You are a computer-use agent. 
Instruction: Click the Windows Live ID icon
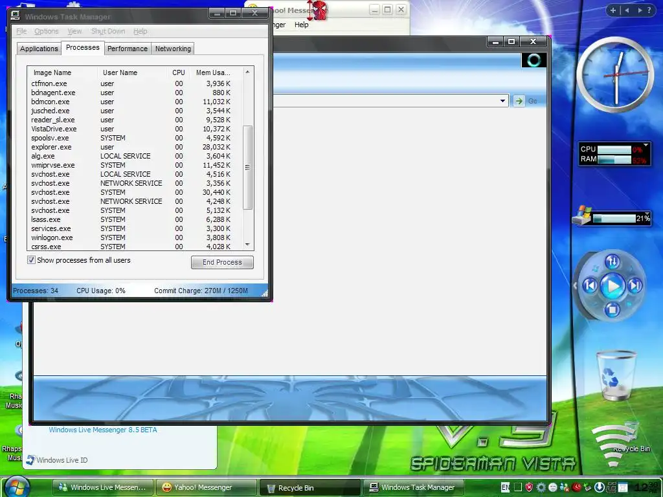(30, 460)
